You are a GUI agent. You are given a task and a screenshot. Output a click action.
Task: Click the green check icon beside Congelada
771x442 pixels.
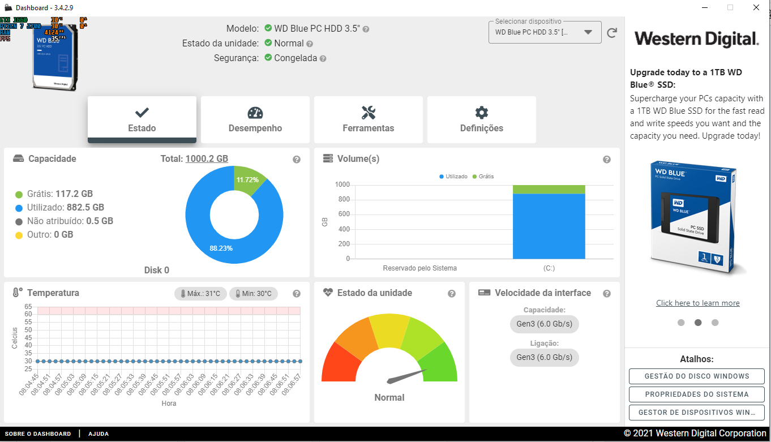tap(268, 58)
